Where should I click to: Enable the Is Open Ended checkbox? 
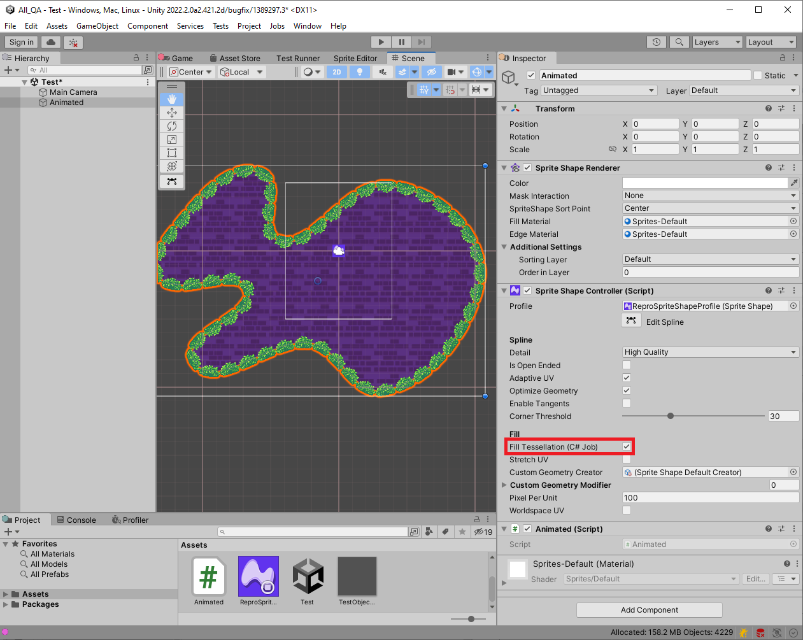pos(627,365)
